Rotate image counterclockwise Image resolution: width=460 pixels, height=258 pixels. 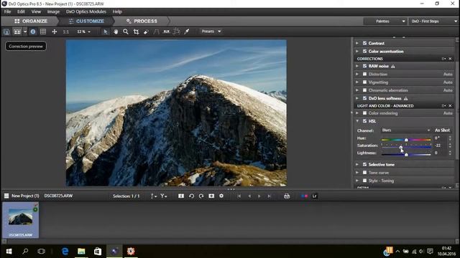191,196
